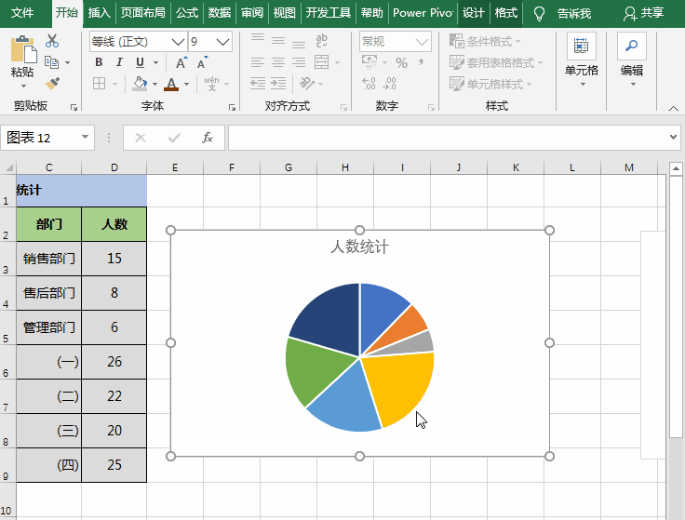
Task: Decrease decimal places
Action: [x=390, y=83]
